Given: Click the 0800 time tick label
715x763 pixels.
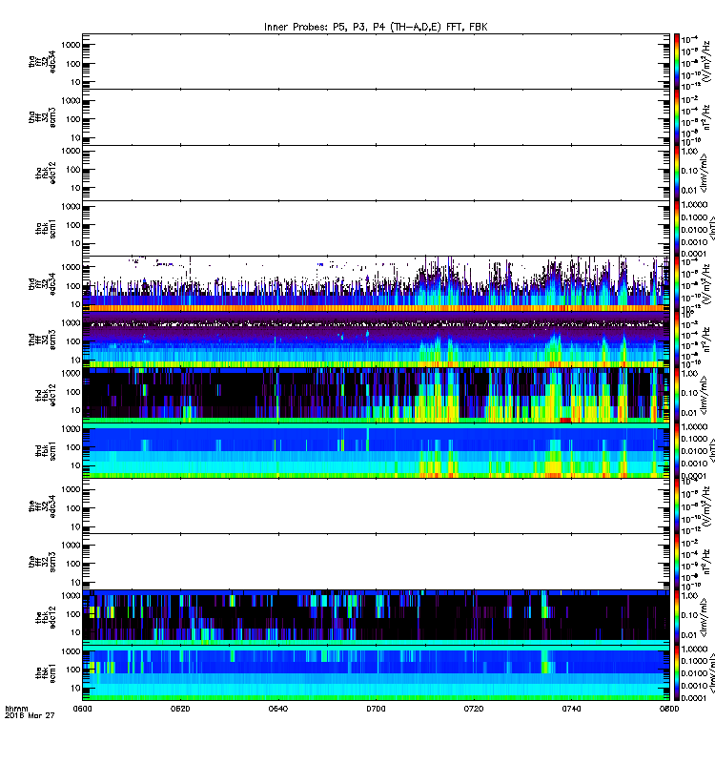Looking at the screenshot, I should (x=669, y=709).
